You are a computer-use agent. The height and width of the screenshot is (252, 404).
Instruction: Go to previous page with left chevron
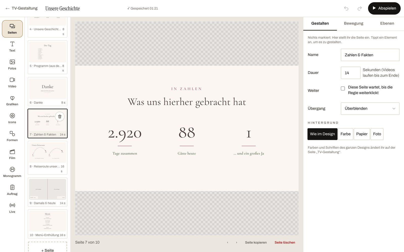[228, 242]
